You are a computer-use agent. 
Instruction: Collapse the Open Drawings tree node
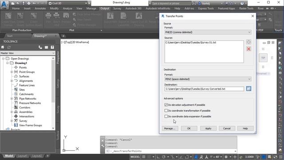3,58
